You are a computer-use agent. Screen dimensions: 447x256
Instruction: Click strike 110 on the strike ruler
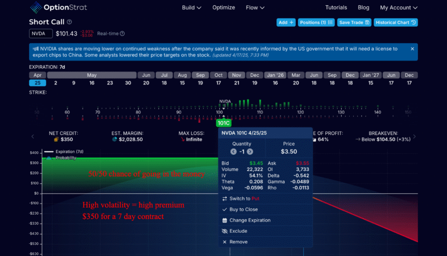coord(260,112)
